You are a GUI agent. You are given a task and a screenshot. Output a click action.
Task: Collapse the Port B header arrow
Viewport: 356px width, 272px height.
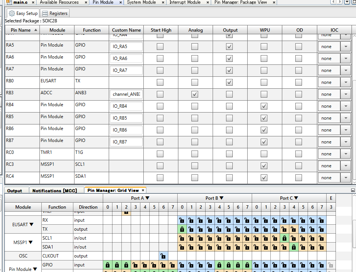(x=222, y=198)
